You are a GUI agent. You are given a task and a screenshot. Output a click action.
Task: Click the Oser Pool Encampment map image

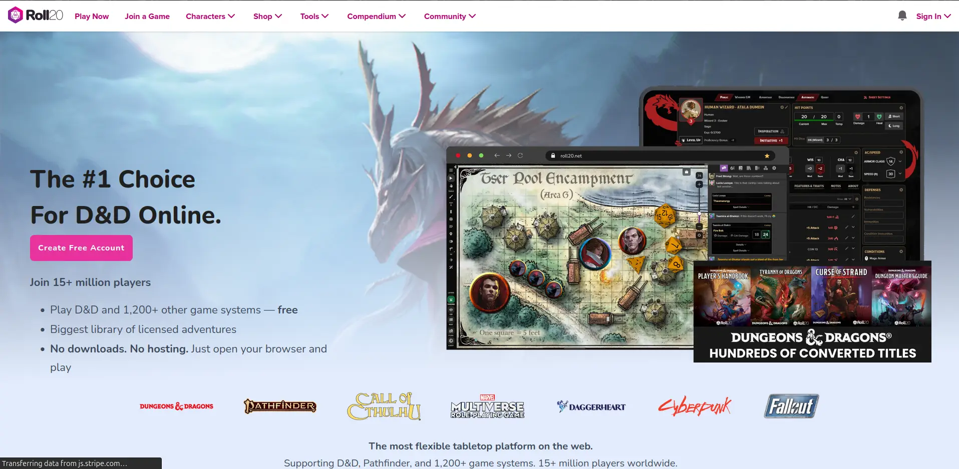576,256
